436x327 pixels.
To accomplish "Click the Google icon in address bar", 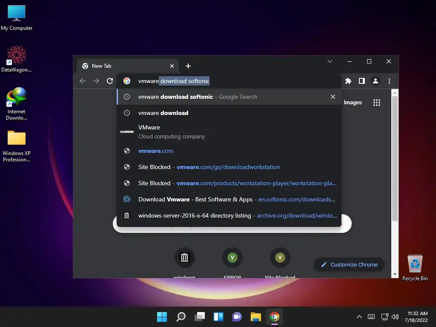I will pyautogui.click(x=127, y=81).
